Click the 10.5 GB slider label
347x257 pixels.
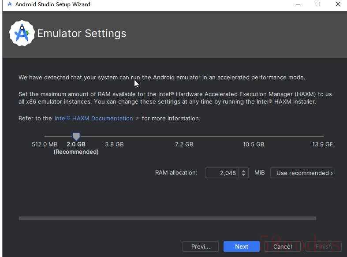pos(254,145)
